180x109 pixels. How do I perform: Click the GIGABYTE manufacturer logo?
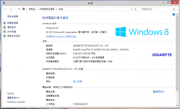click(163, 55)
